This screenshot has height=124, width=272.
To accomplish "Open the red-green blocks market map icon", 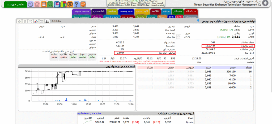I will (63, 4).
